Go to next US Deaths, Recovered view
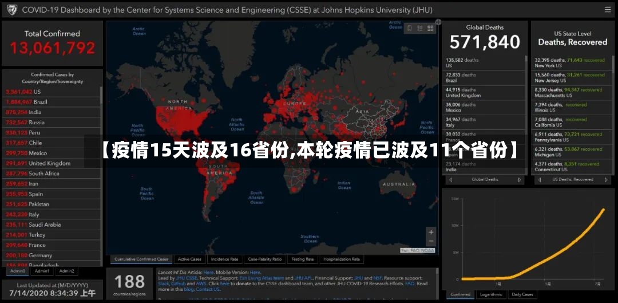 tap(606, 179)
